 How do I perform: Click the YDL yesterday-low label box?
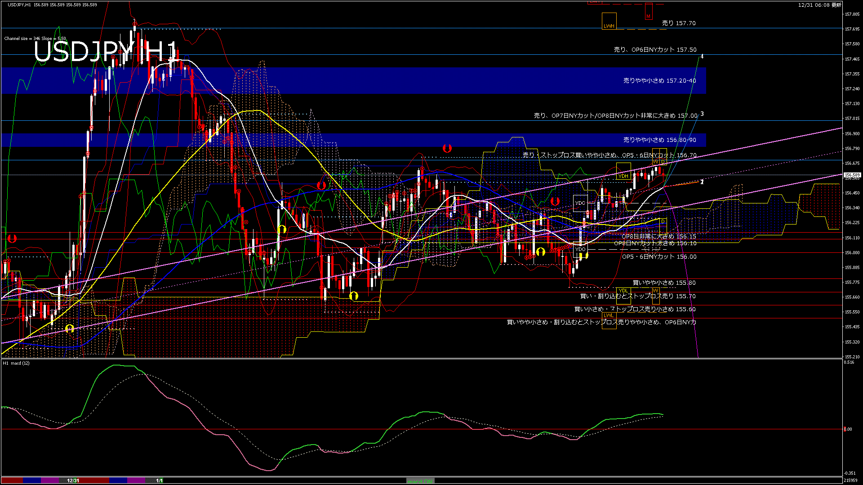tap(624, 291)
